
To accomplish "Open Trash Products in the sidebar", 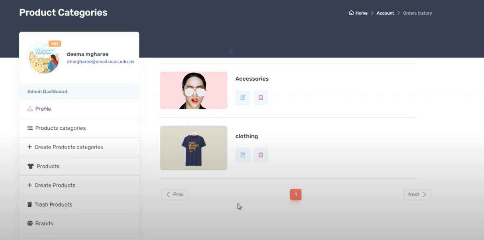I will [79, 204].
